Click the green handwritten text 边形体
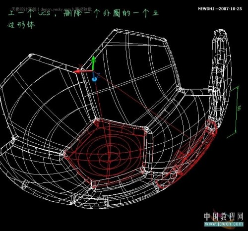This screenshot has height=231, width=248. tap(21, 25)
